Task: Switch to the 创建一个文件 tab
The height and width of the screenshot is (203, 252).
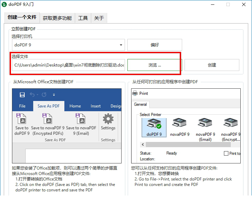Action: point(22,17)
